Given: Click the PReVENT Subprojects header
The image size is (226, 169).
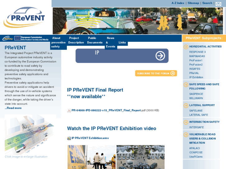Looking at the screenshot, I should pyautogui.click(x=204, y=38).
